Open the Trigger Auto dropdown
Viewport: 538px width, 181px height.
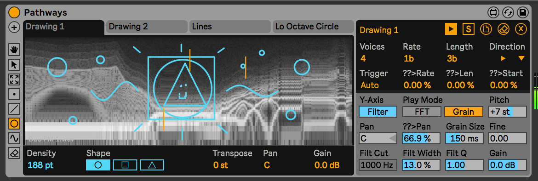[370, 85]
